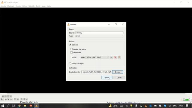Open the Tools menu

(38, 6)
